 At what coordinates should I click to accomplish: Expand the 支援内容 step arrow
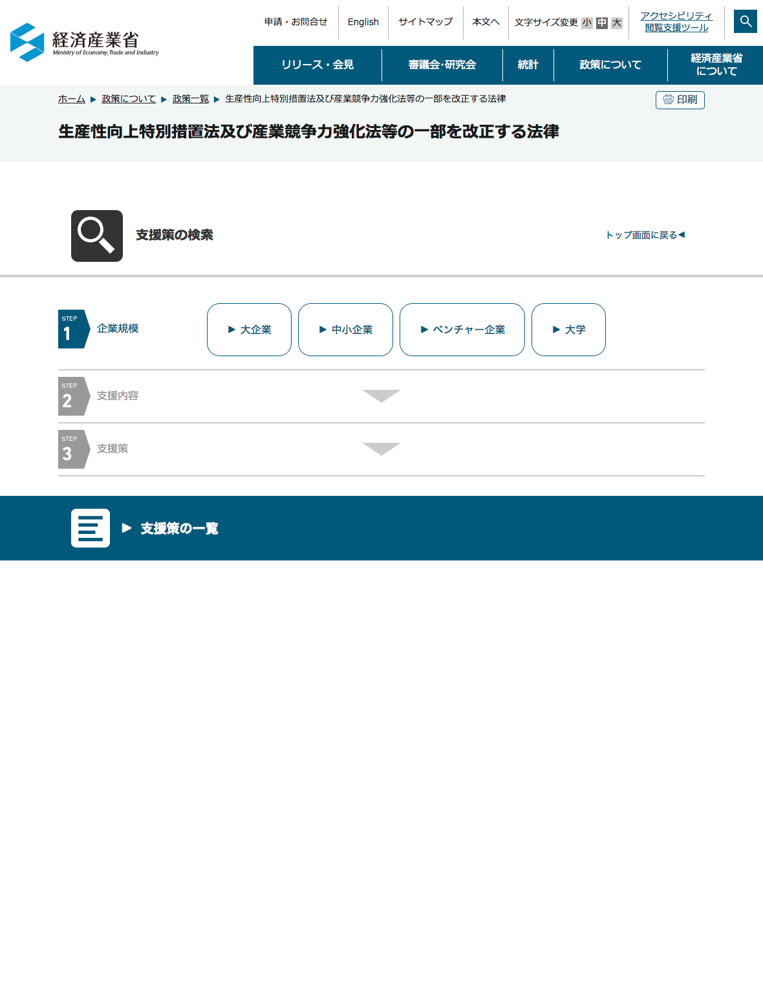pos(381,396)
